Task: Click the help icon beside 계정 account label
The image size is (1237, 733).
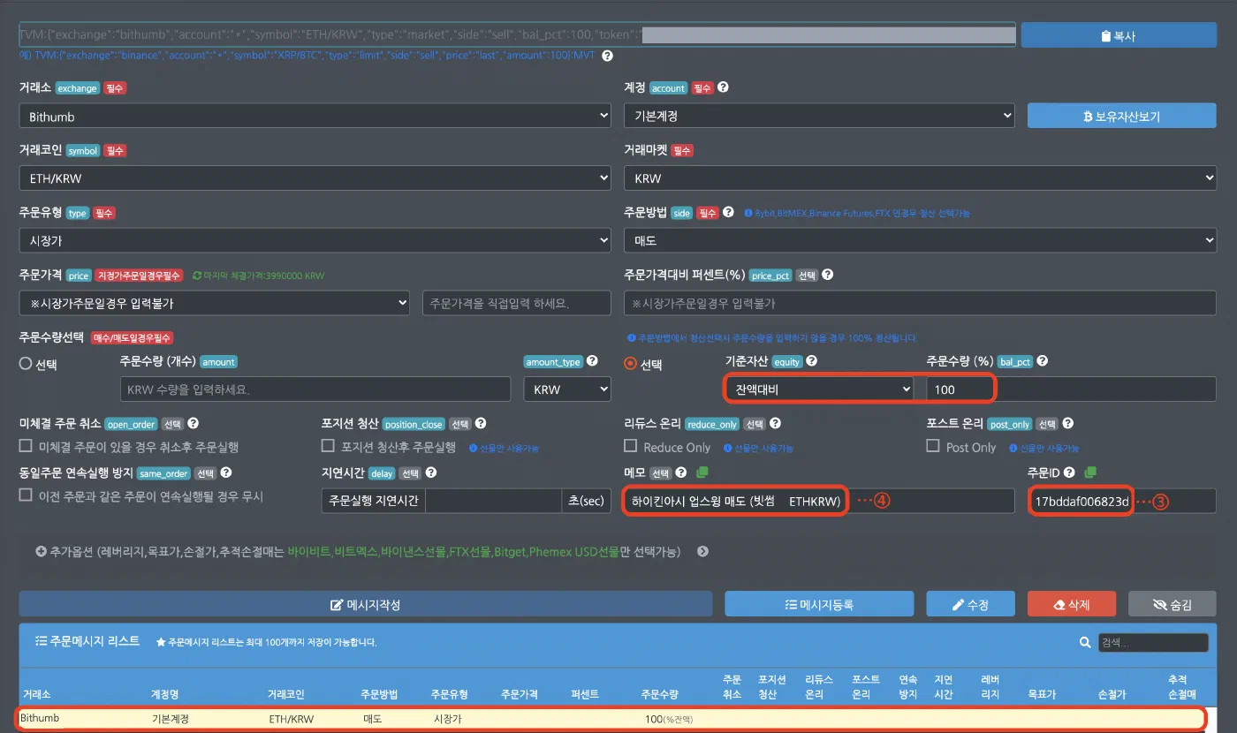Action: [x=724, y=88]
